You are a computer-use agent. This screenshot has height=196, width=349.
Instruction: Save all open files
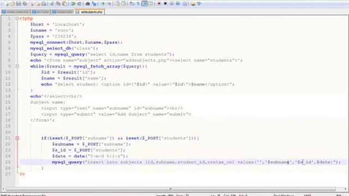(x=25, y=4)
